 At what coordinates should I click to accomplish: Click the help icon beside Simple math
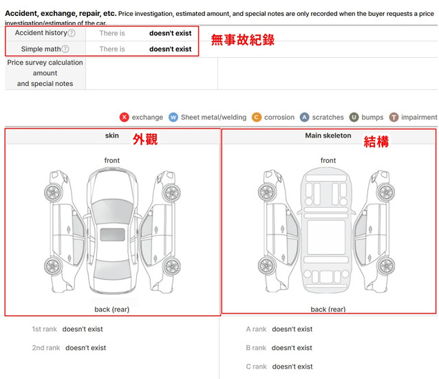point(65,50)
